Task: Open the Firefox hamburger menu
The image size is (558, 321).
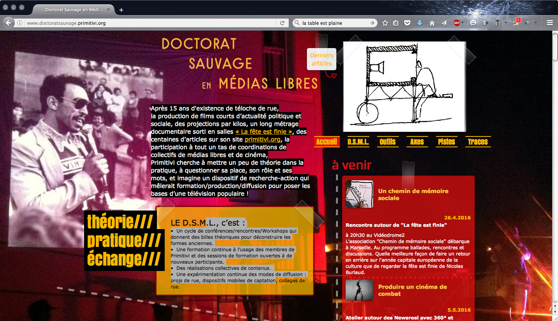Action: [550, 22]
